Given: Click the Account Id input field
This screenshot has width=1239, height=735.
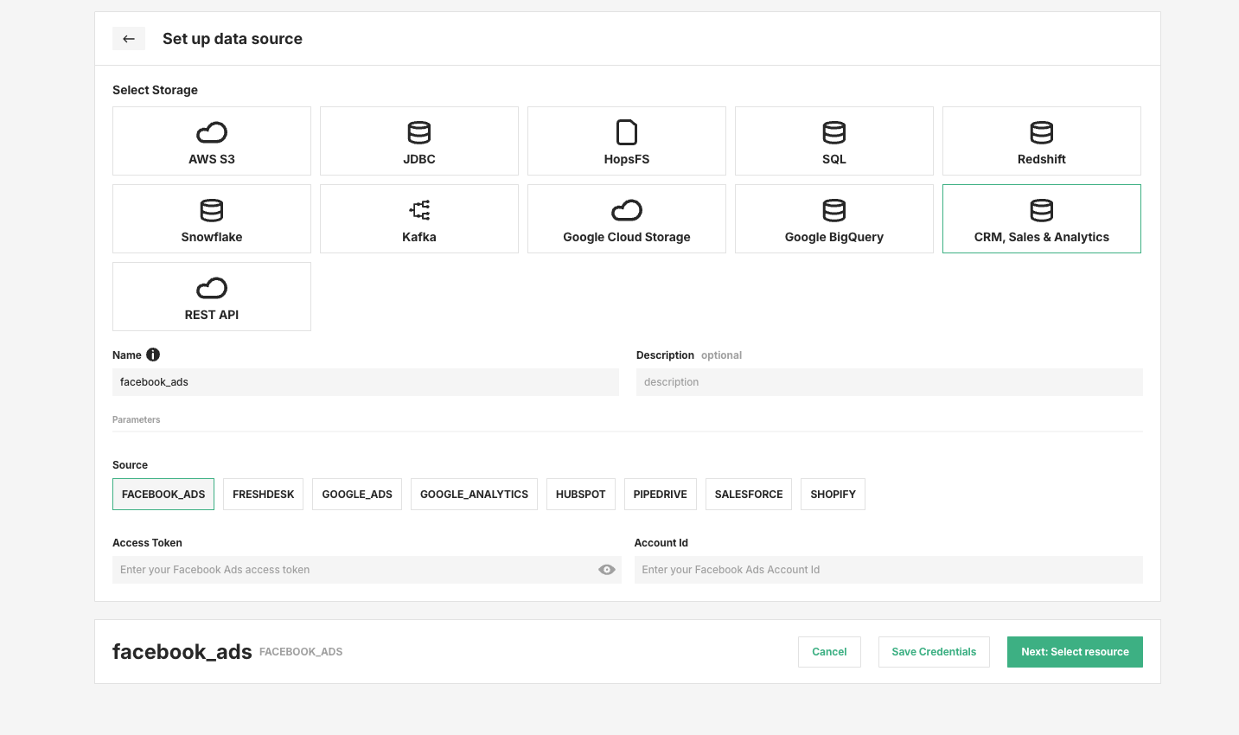Looking at the screenshot, I should pos(889,569).
